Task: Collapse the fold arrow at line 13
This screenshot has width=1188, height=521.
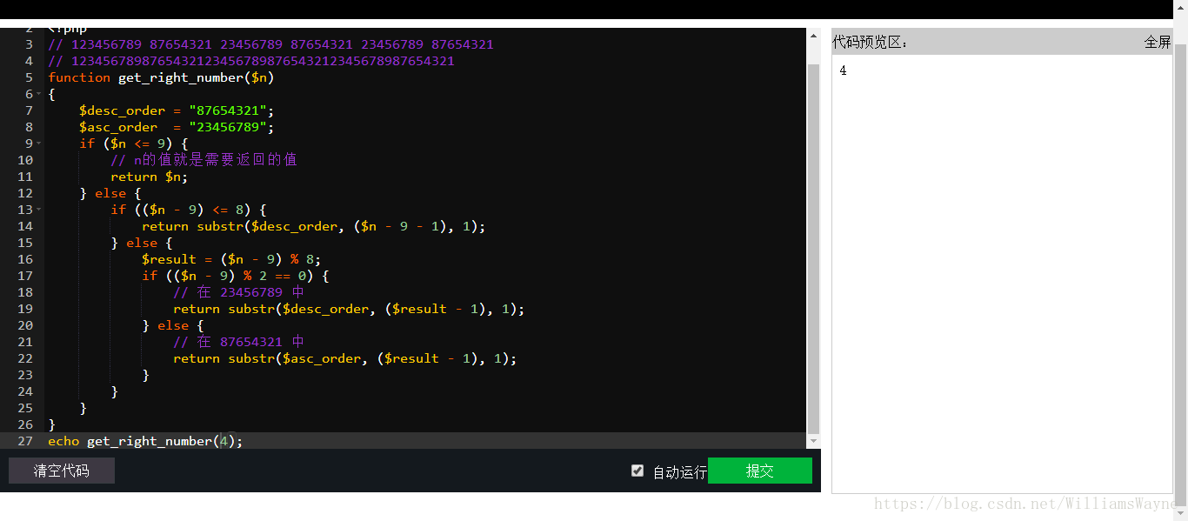Action: click(41, 210)
